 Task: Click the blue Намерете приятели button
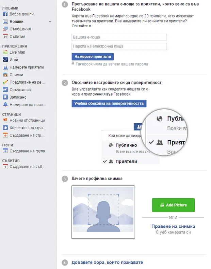(x=93, y=57)
